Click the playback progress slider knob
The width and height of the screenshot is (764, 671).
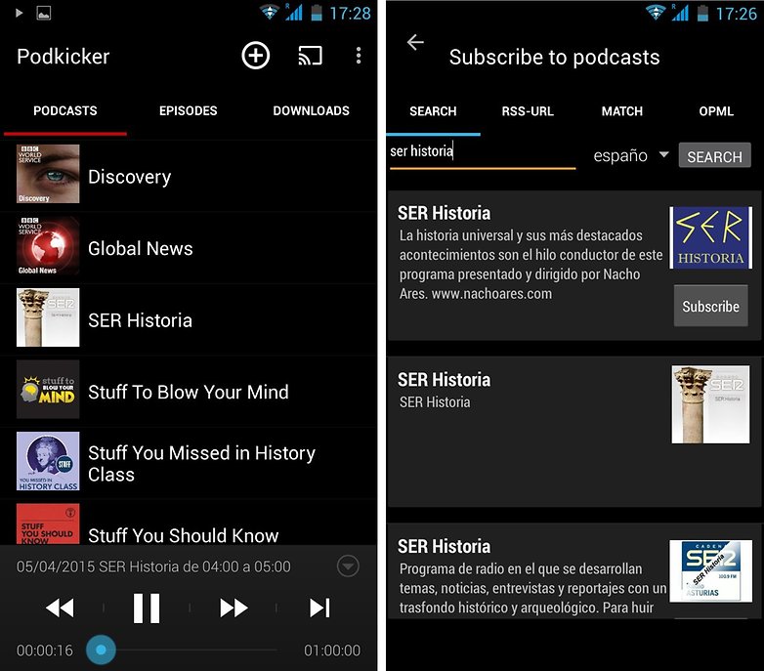101,650
